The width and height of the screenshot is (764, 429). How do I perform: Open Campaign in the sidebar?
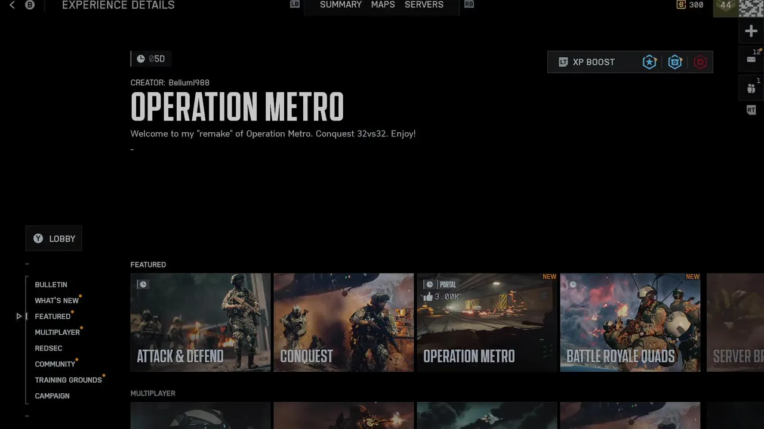click(52, 396)
